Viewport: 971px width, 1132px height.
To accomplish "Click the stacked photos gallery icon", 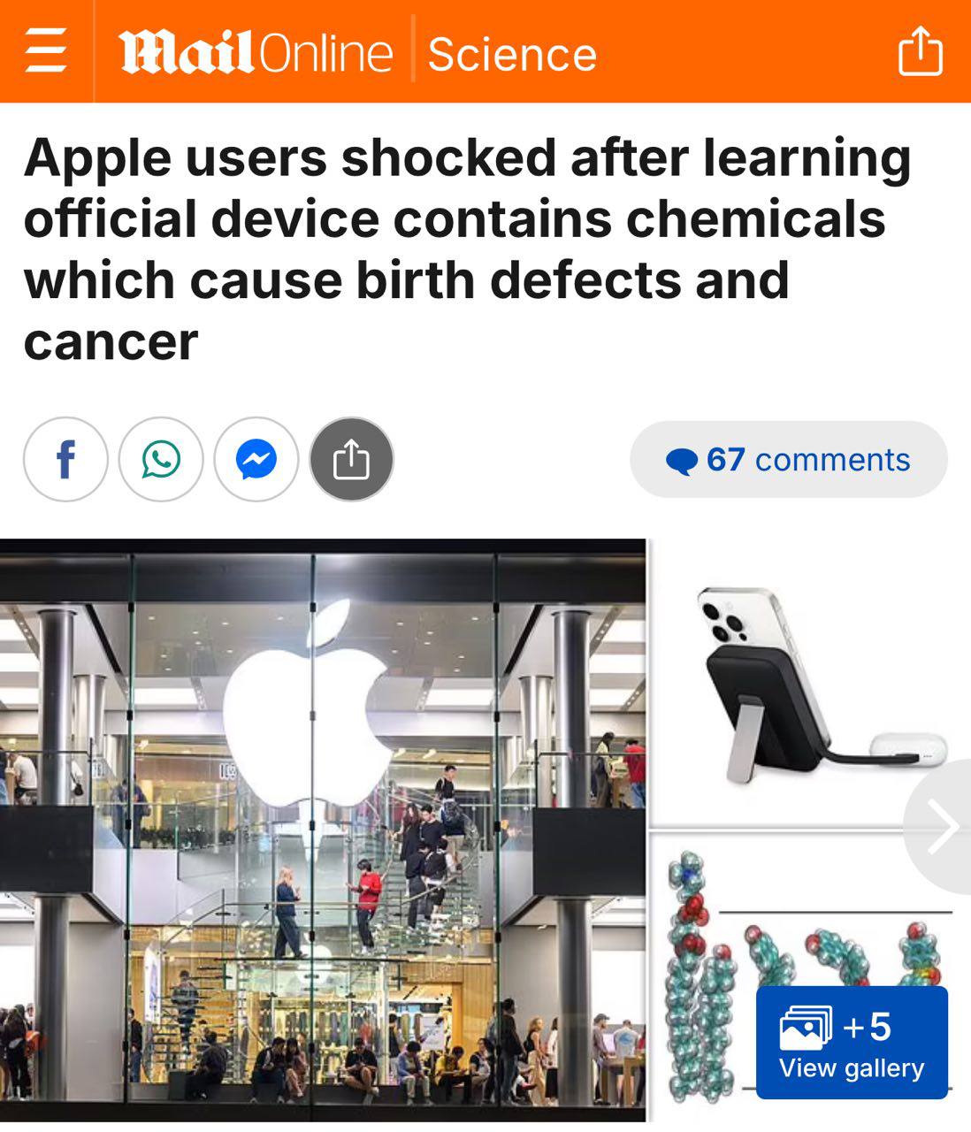I will (806, 1028).
